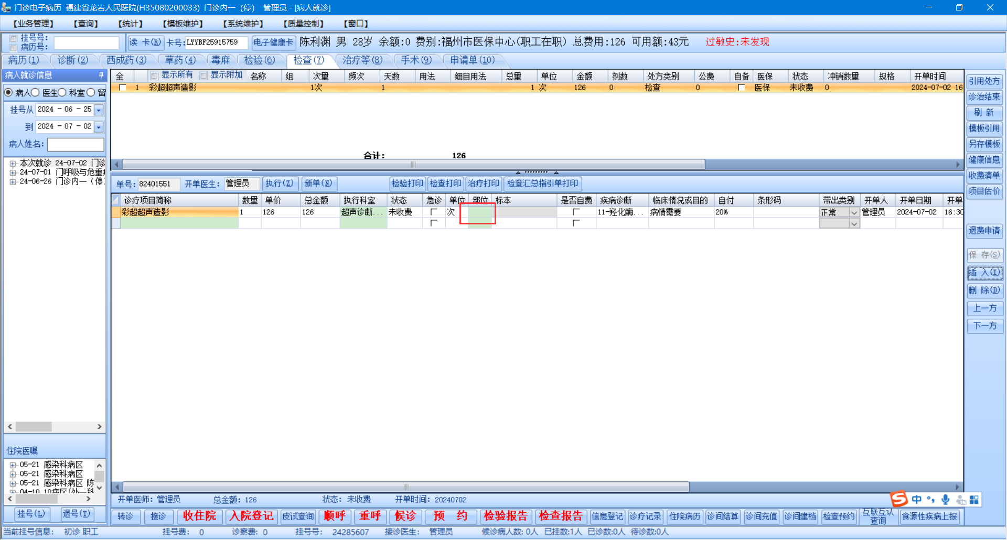This screenshot has height=540, width=1007.
Task: Click the upper grid horizontal scrollbar thumb
Action: pos(413,165)
